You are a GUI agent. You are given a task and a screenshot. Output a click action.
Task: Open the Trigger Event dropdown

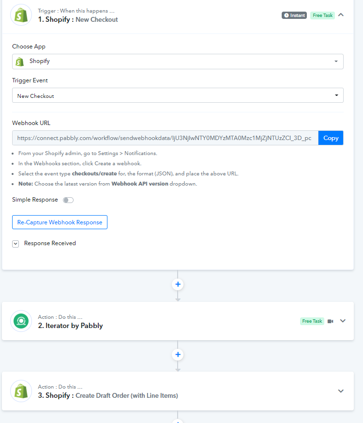(178, 95)
